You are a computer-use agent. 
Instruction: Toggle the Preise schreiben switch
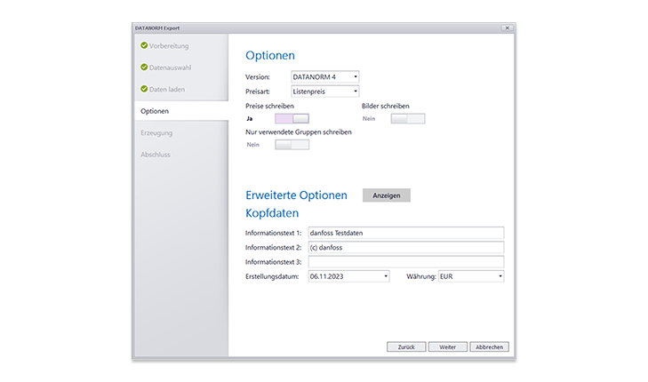pos(292,118)
